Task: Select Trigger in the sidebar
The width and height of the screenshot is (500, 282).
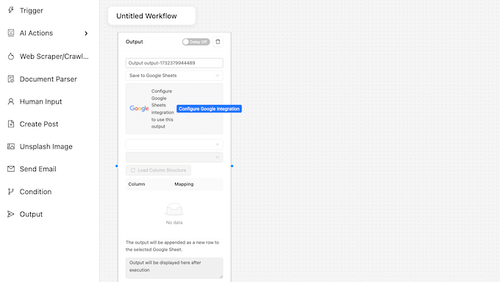Action: pyautogui.click(x=31, y=10)
